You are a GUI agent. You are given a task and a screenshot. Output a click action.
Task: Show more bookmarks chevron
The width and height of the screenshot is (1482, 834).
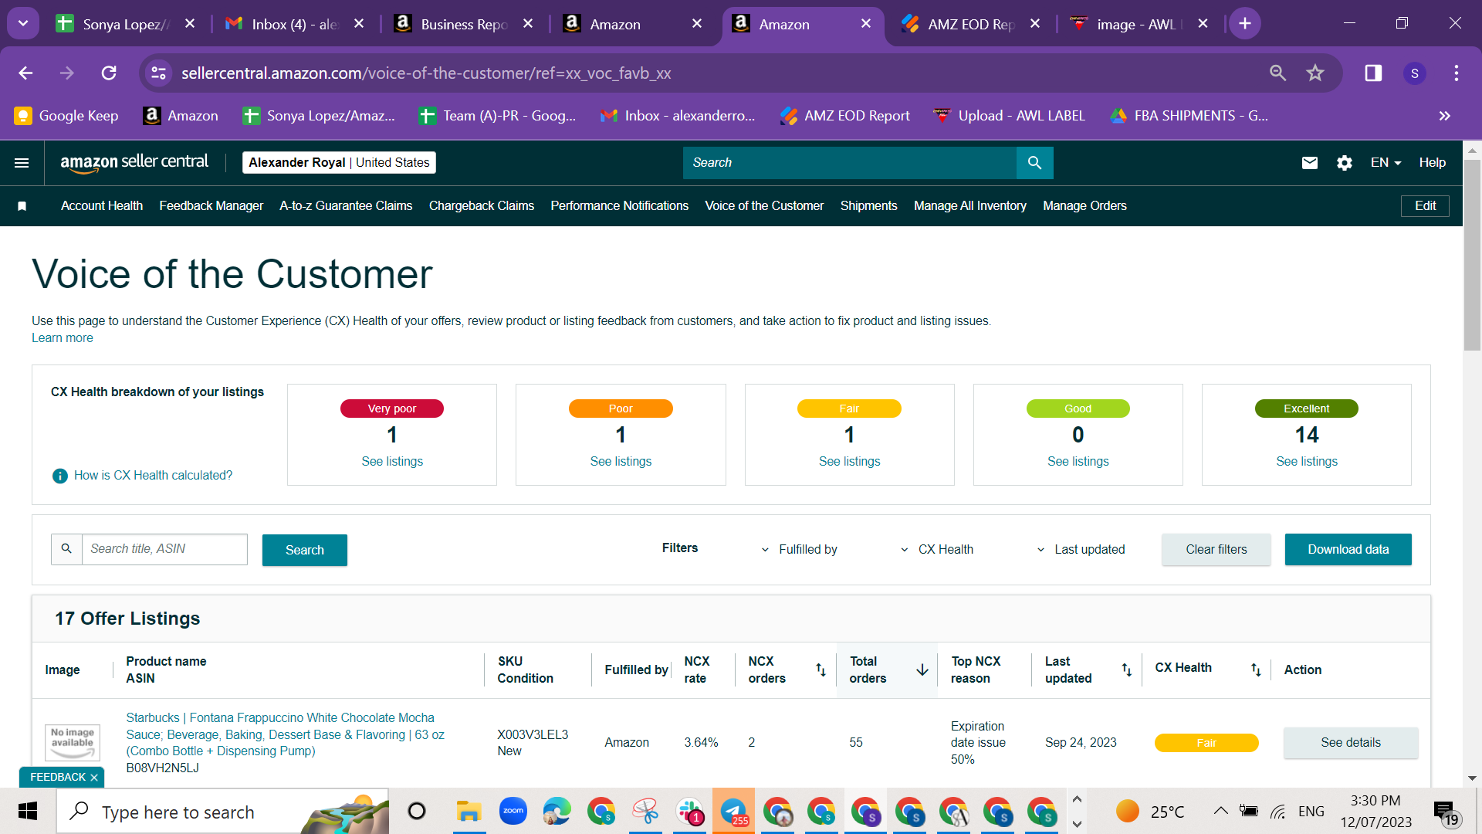click(1445, 116)
